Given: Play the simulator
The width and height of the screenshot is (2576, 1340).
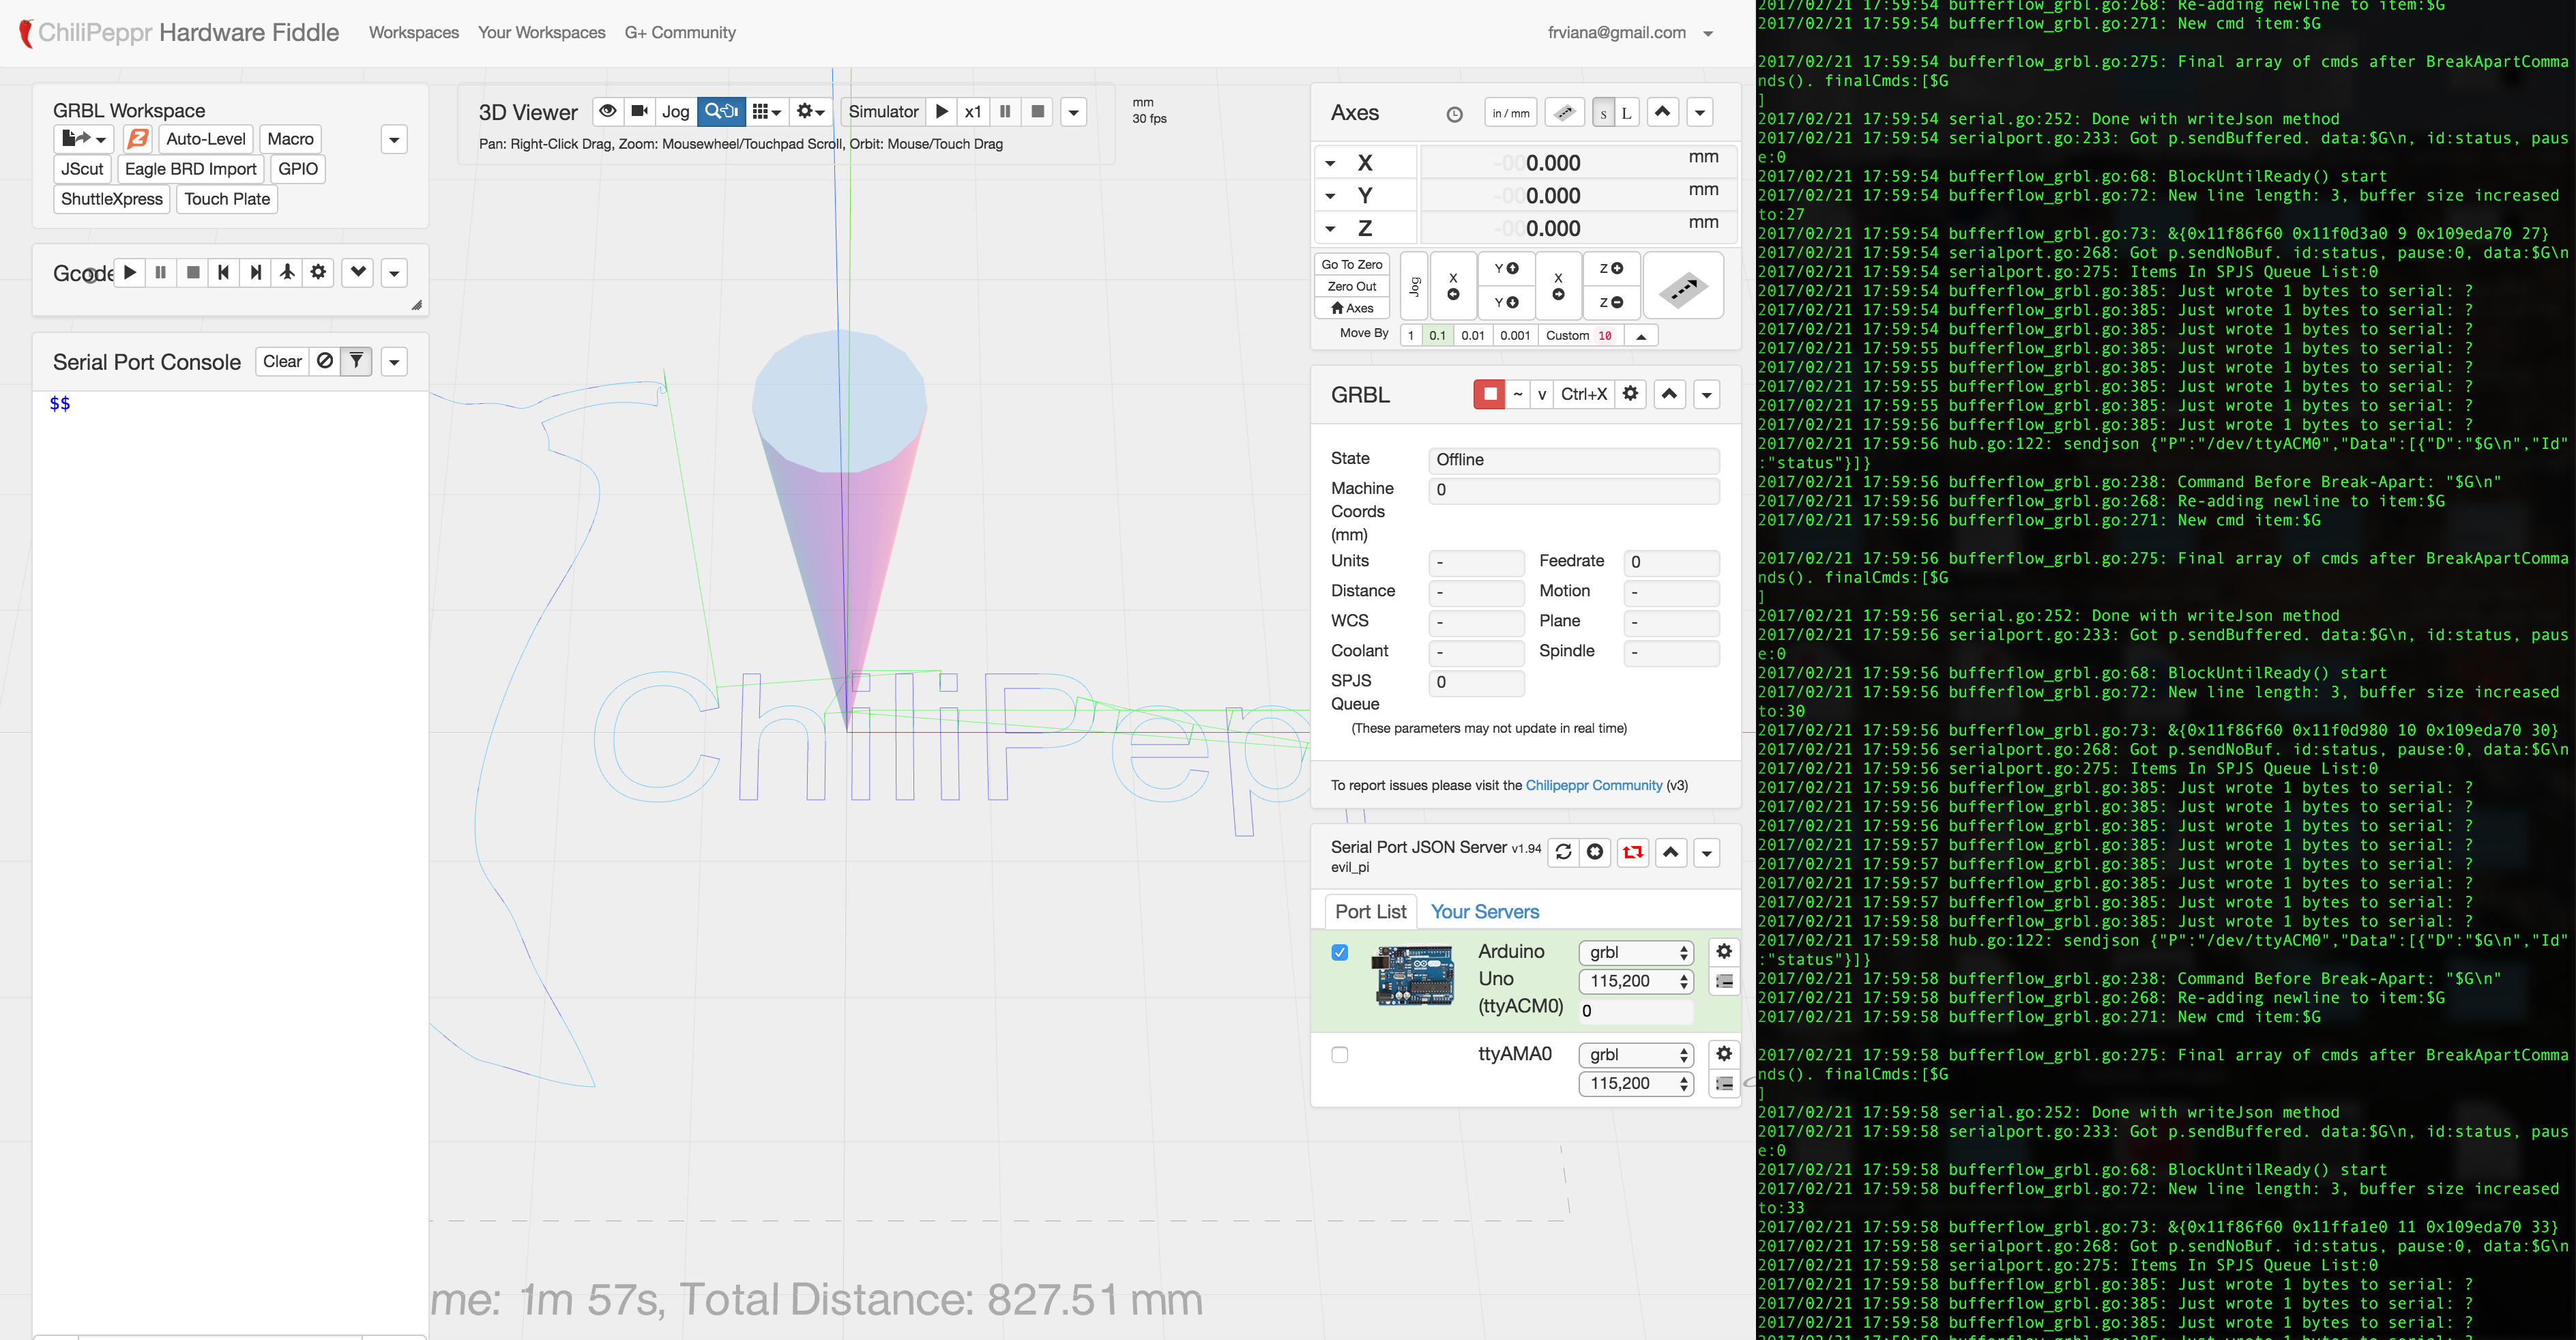Looking at the screenshot, I should (x=941, y=111).
